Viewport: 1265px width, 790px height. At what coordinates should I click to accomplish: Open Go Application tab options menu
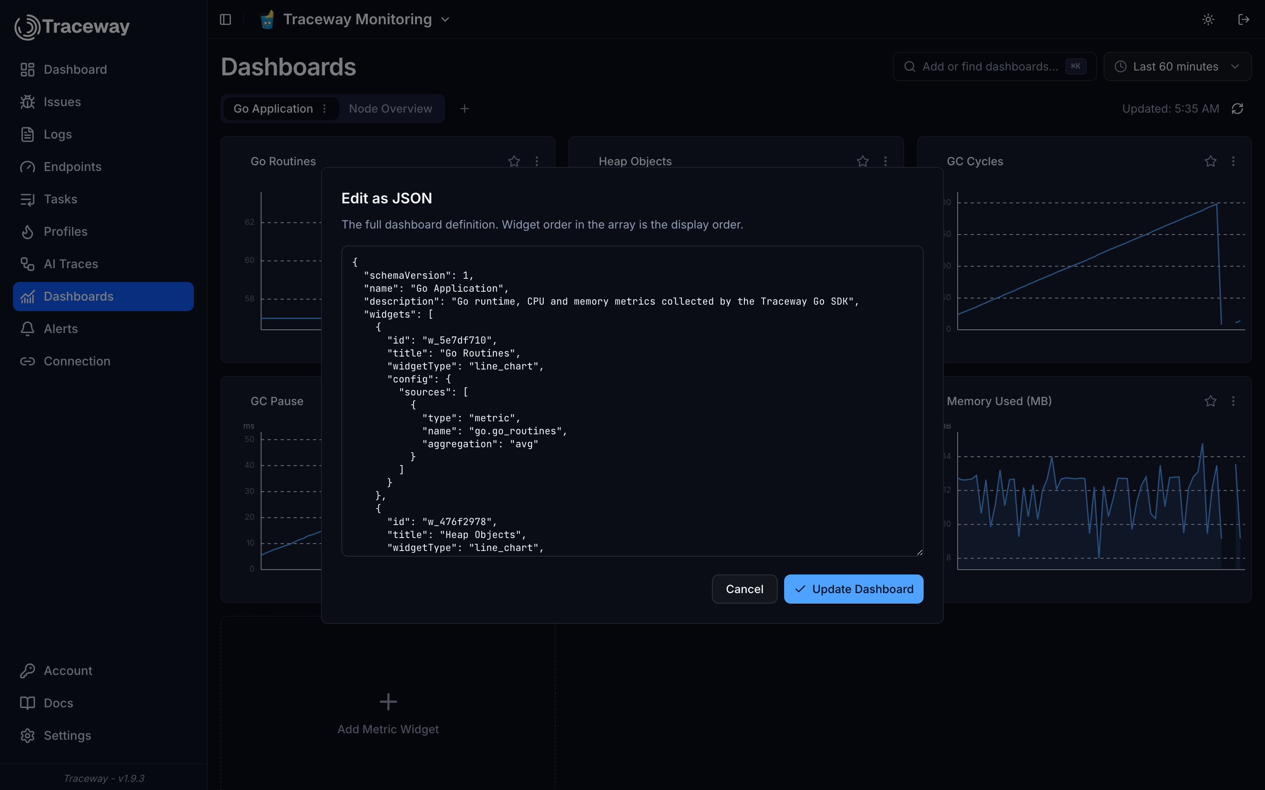pos(325,109)
